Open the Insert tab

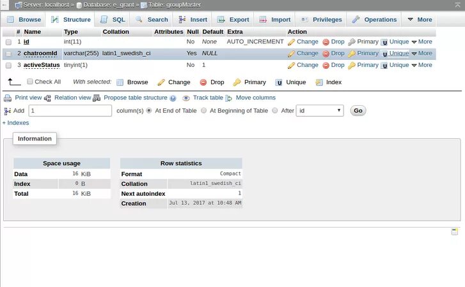pos(193,20)
